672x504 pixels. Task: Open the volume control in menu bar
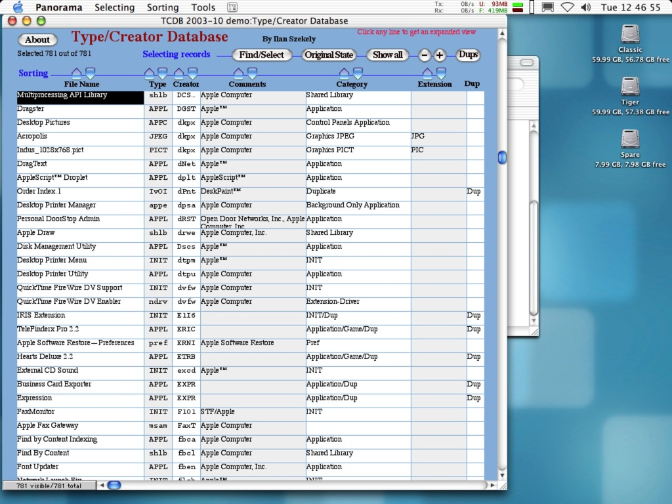click(586, 7)
